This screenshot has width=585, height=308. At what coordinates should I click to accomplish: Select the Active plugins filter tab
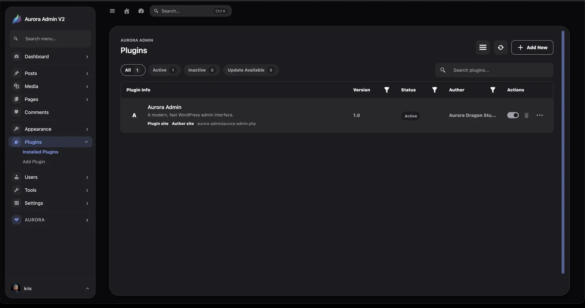coord(165,70)
